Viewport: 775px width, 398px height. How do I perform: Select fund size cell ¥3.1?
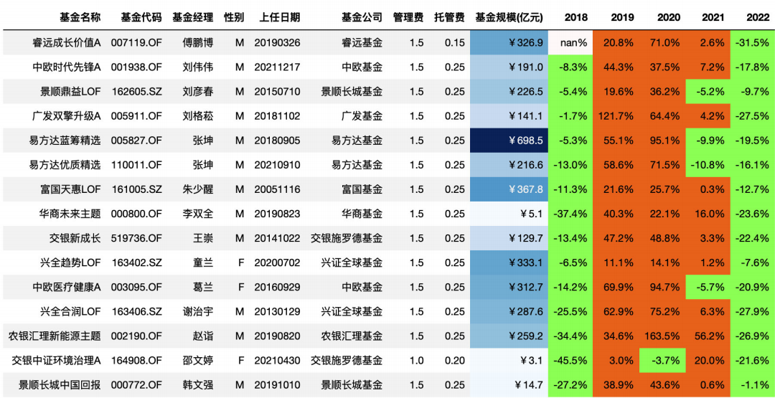click(x=509, y=361)
